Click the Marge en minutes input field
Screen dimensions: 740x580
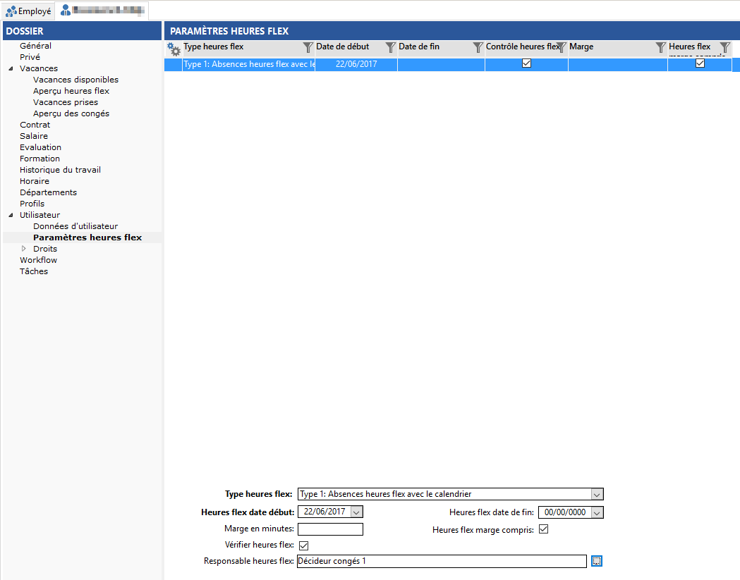click(x=330, y=529)
